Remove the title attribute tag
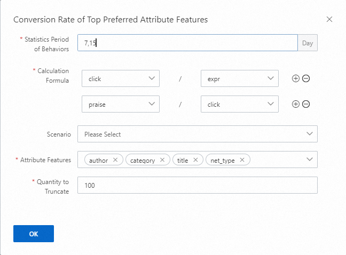Viewport: 346px width, 255px height. (x=195, y=160)
